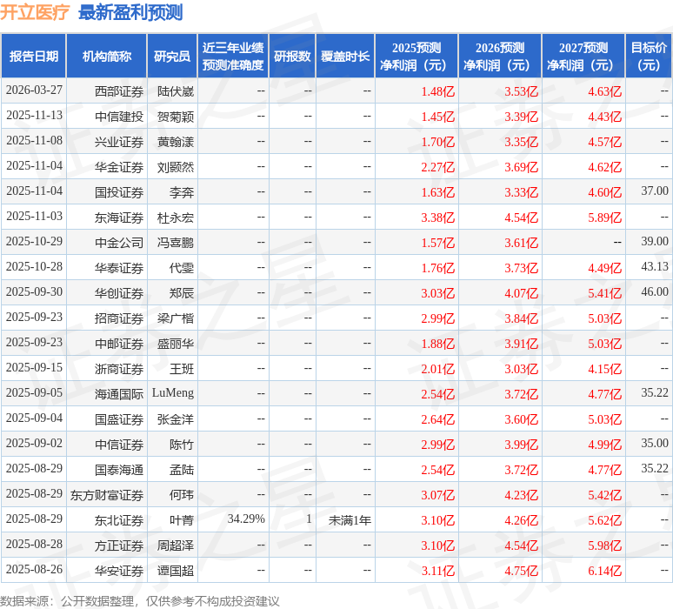Click researcher 谭国超
The width and height of the screenshot is (673, 609).
[x=176, y=572]
